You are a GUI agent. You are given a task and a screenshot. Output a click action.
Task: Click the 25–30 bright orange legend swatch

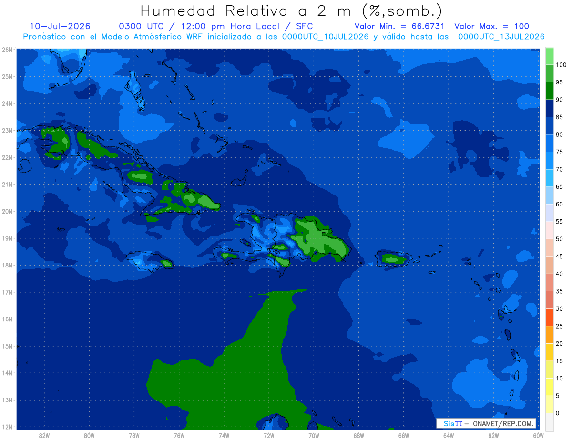point(550,317)
